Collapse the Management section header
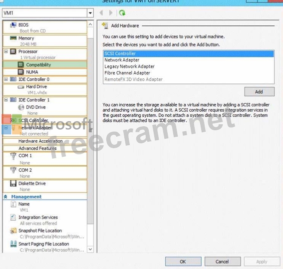283x269 pixels. coord(5,197)
